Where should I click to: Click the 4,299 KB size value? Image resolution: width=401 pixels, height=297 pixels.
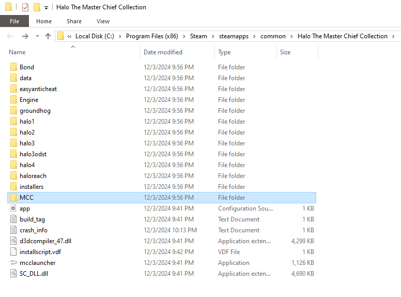coord(302,241)
